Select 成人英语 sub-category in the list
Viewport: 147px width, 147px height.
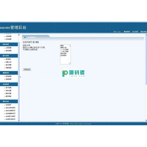[x=65, y=51]
